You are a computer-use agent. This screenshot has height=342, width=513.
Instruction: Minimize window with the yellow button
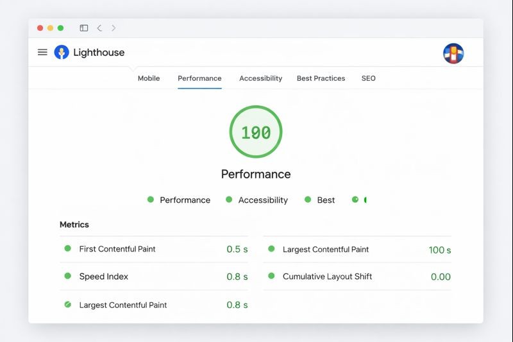click(x=51, y=28)
